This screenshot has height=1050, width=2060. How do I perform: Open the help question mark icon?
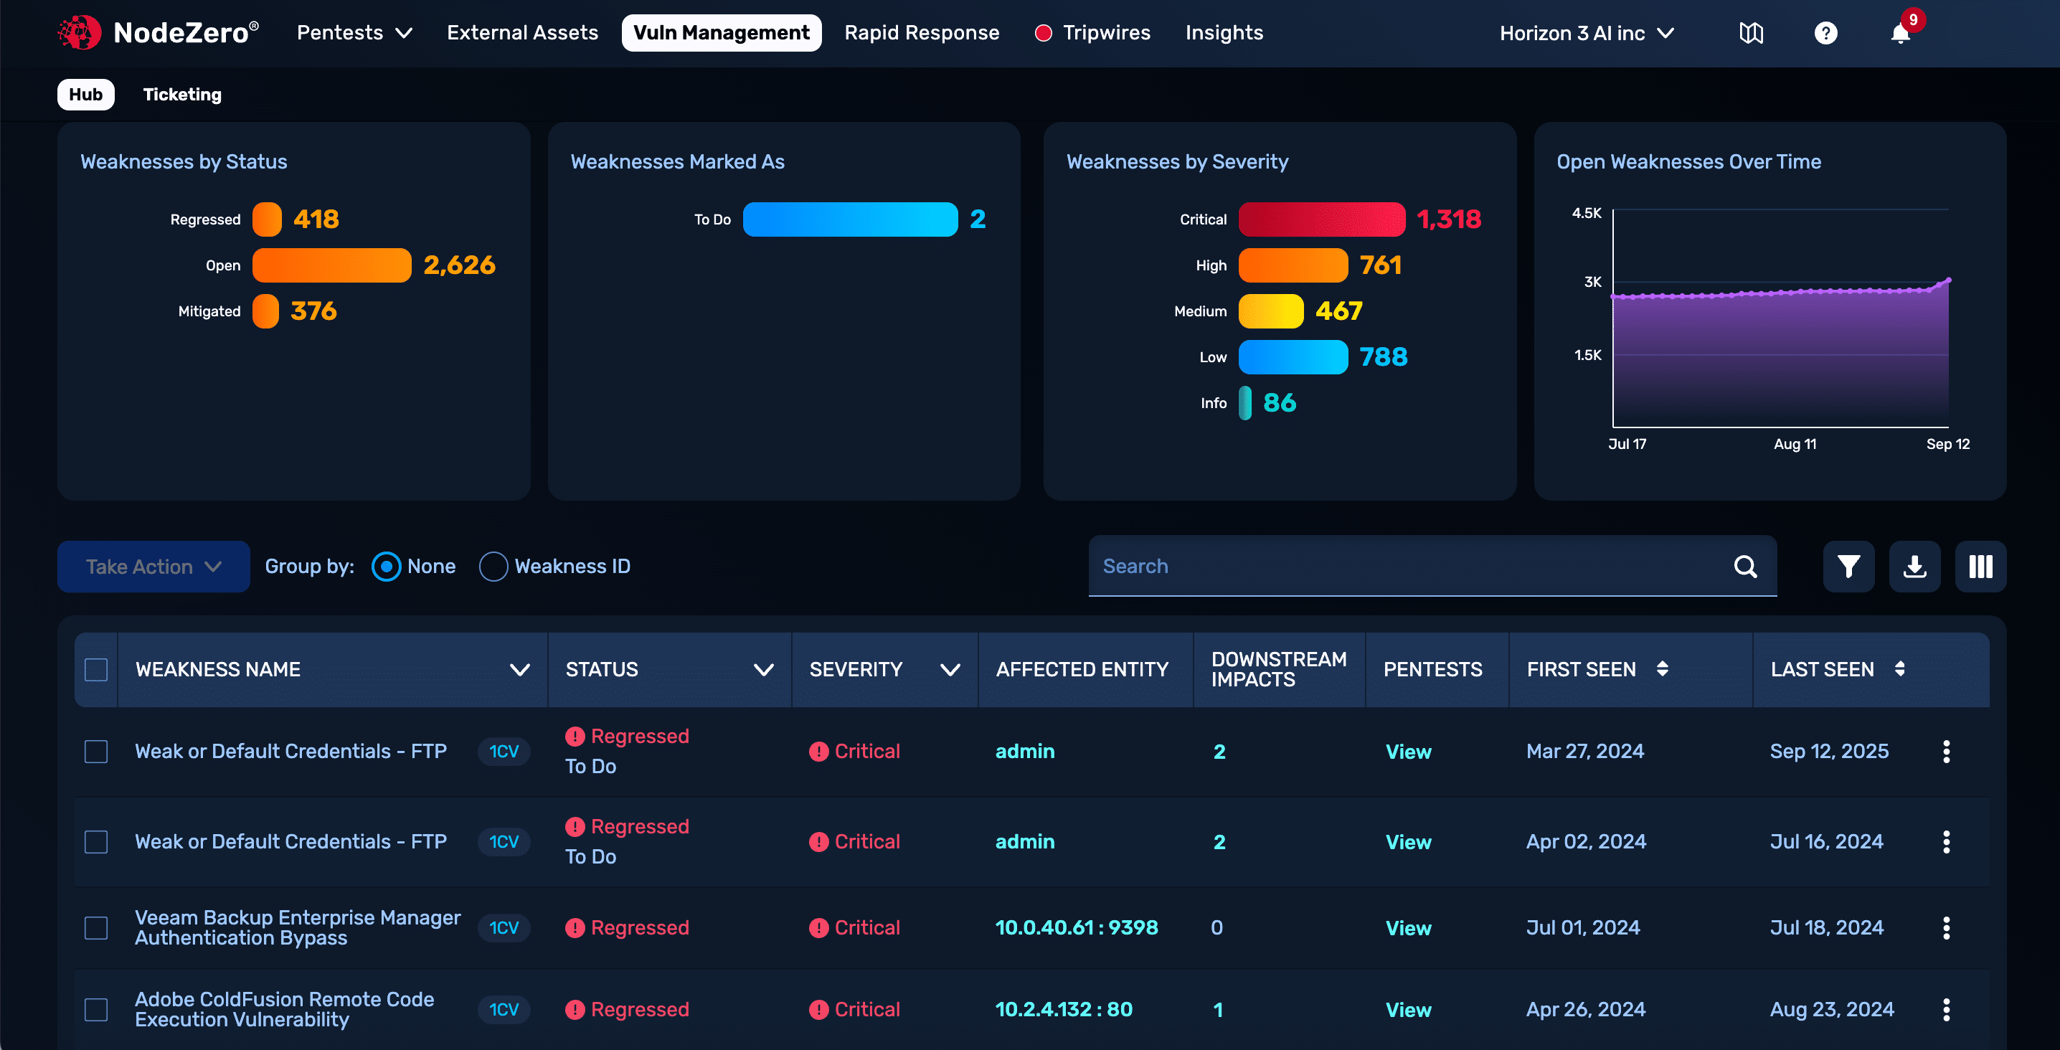point(1825,33)
